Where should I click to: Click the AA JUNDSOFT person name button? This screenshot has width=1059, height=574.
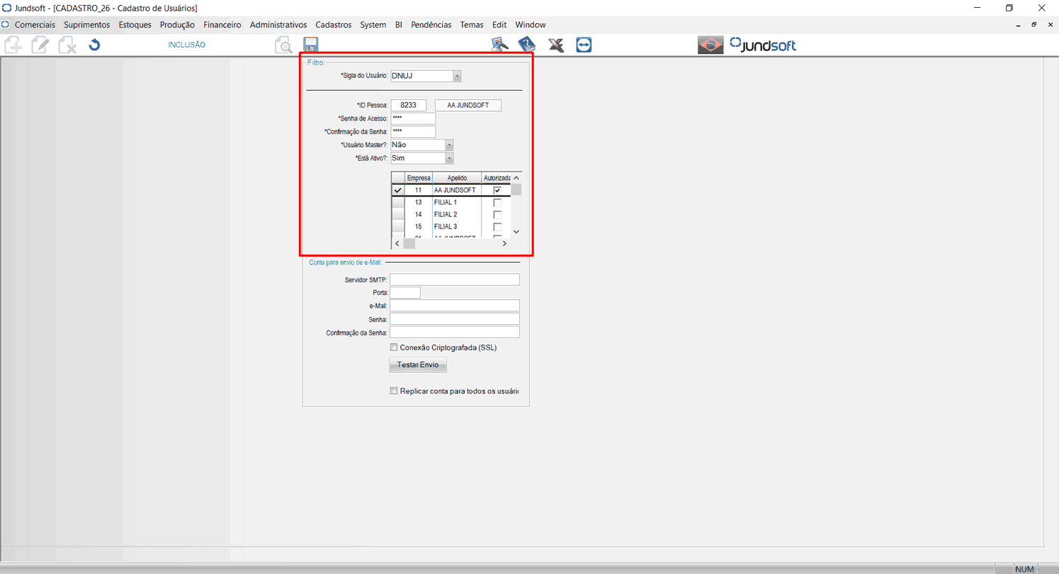[468, 105]
